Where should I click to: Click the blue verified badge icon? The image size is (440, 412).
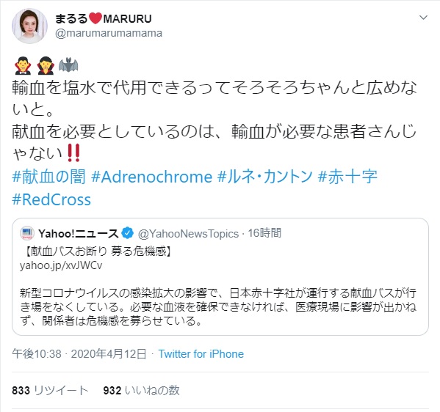[128, 233]
